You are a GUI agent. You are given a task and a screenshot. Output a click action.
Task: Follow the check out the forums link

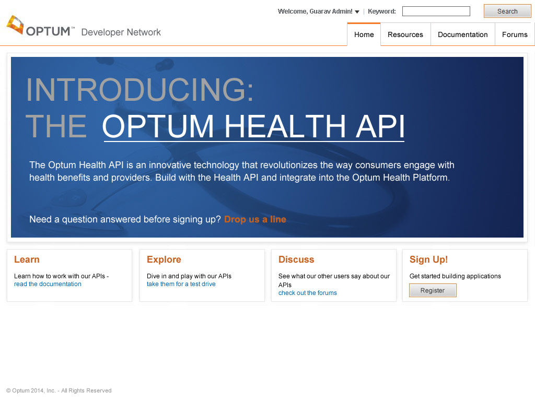tap(307, 293)
